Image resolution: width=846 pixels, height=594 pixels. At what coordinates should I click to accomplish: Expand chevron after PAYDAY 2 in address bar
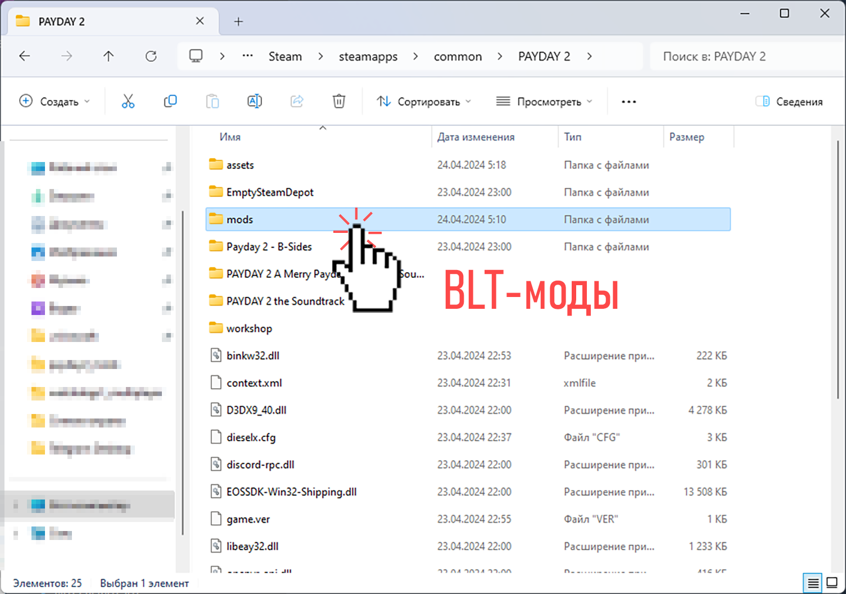(589, 56)
